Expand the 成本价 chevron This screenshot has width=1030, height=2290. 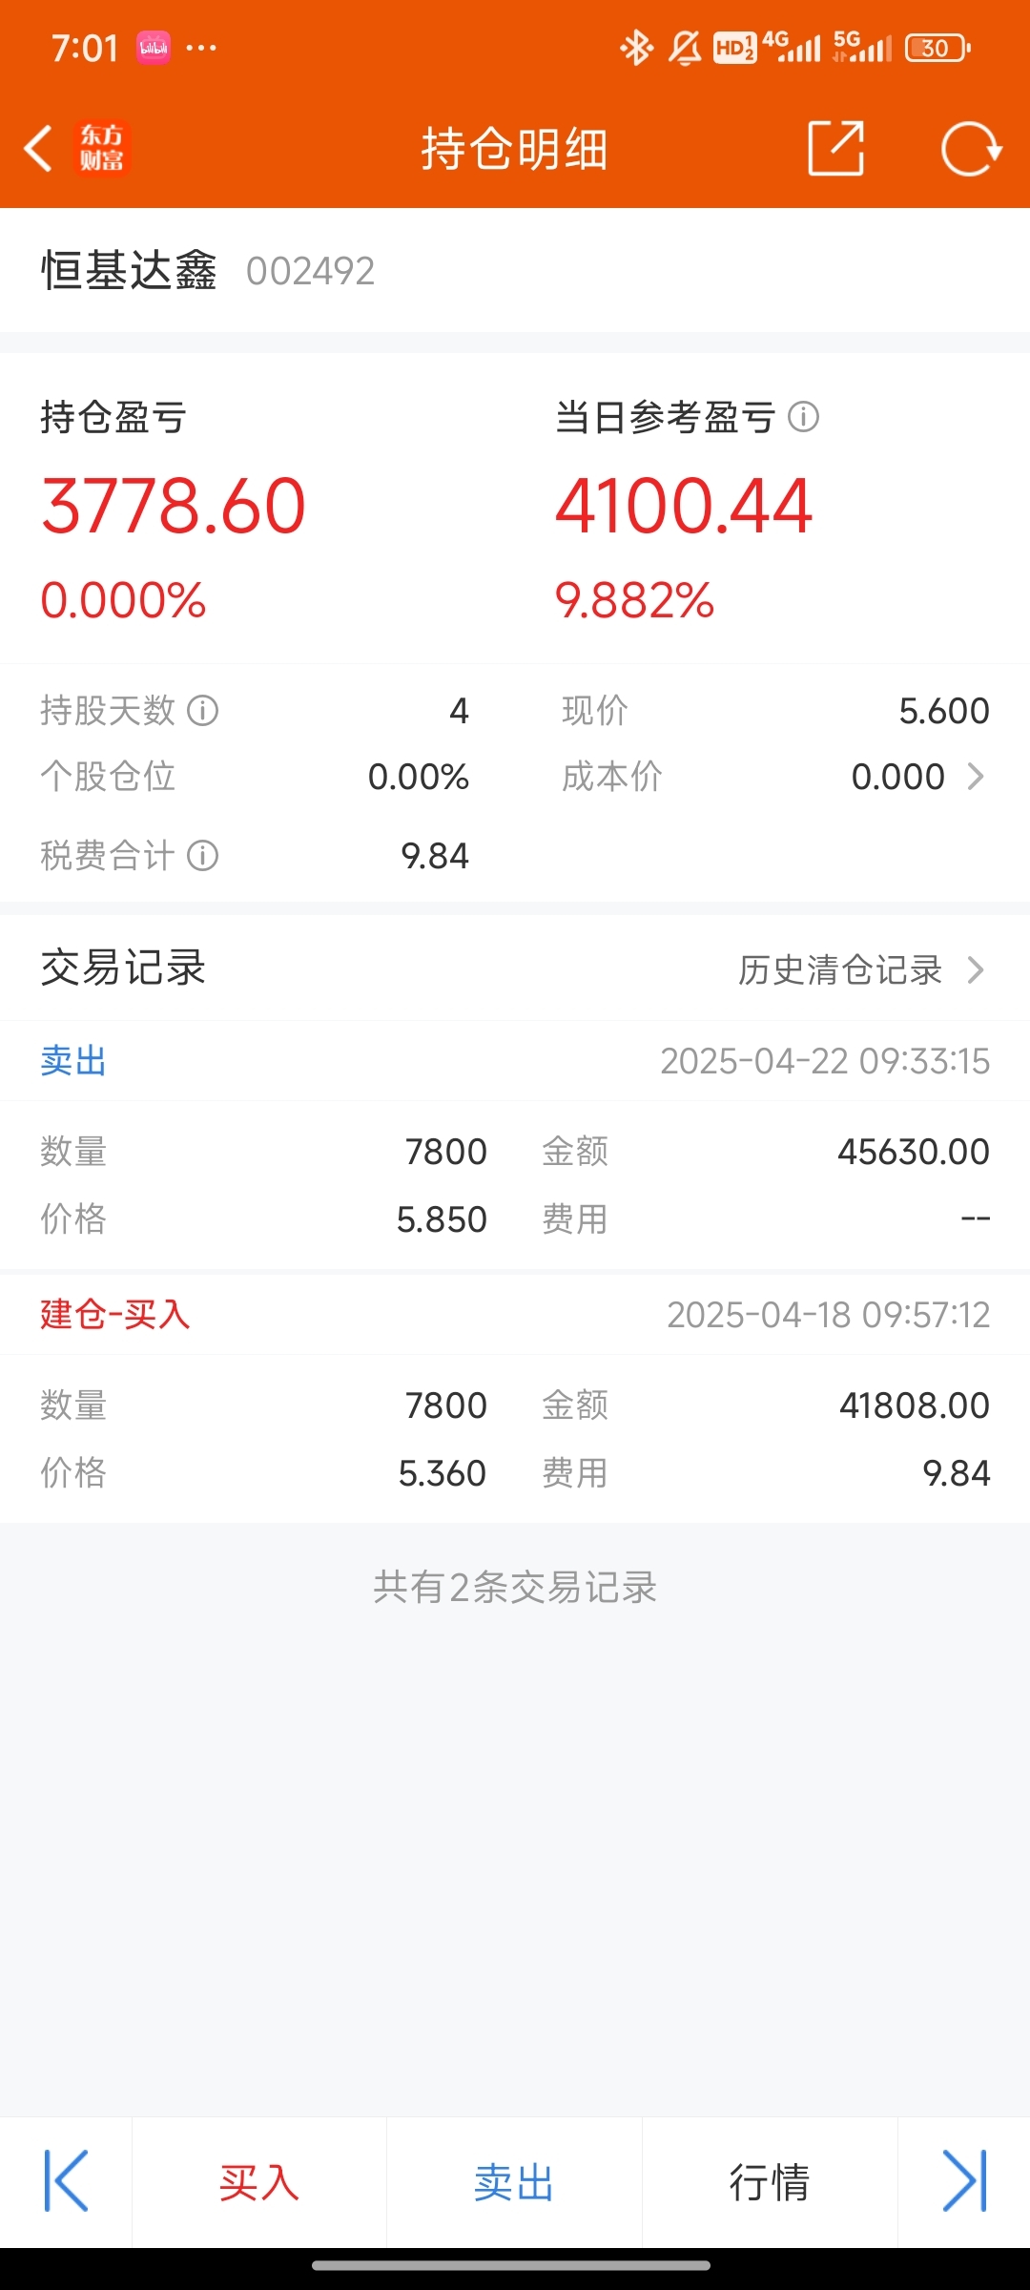click(976, 777)
